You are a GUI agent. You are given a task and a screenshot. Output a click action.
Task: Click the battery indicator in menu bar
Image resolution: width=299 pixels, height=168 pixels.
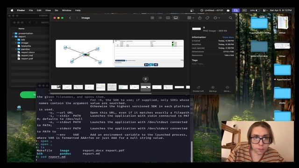[x=255, y=10]
